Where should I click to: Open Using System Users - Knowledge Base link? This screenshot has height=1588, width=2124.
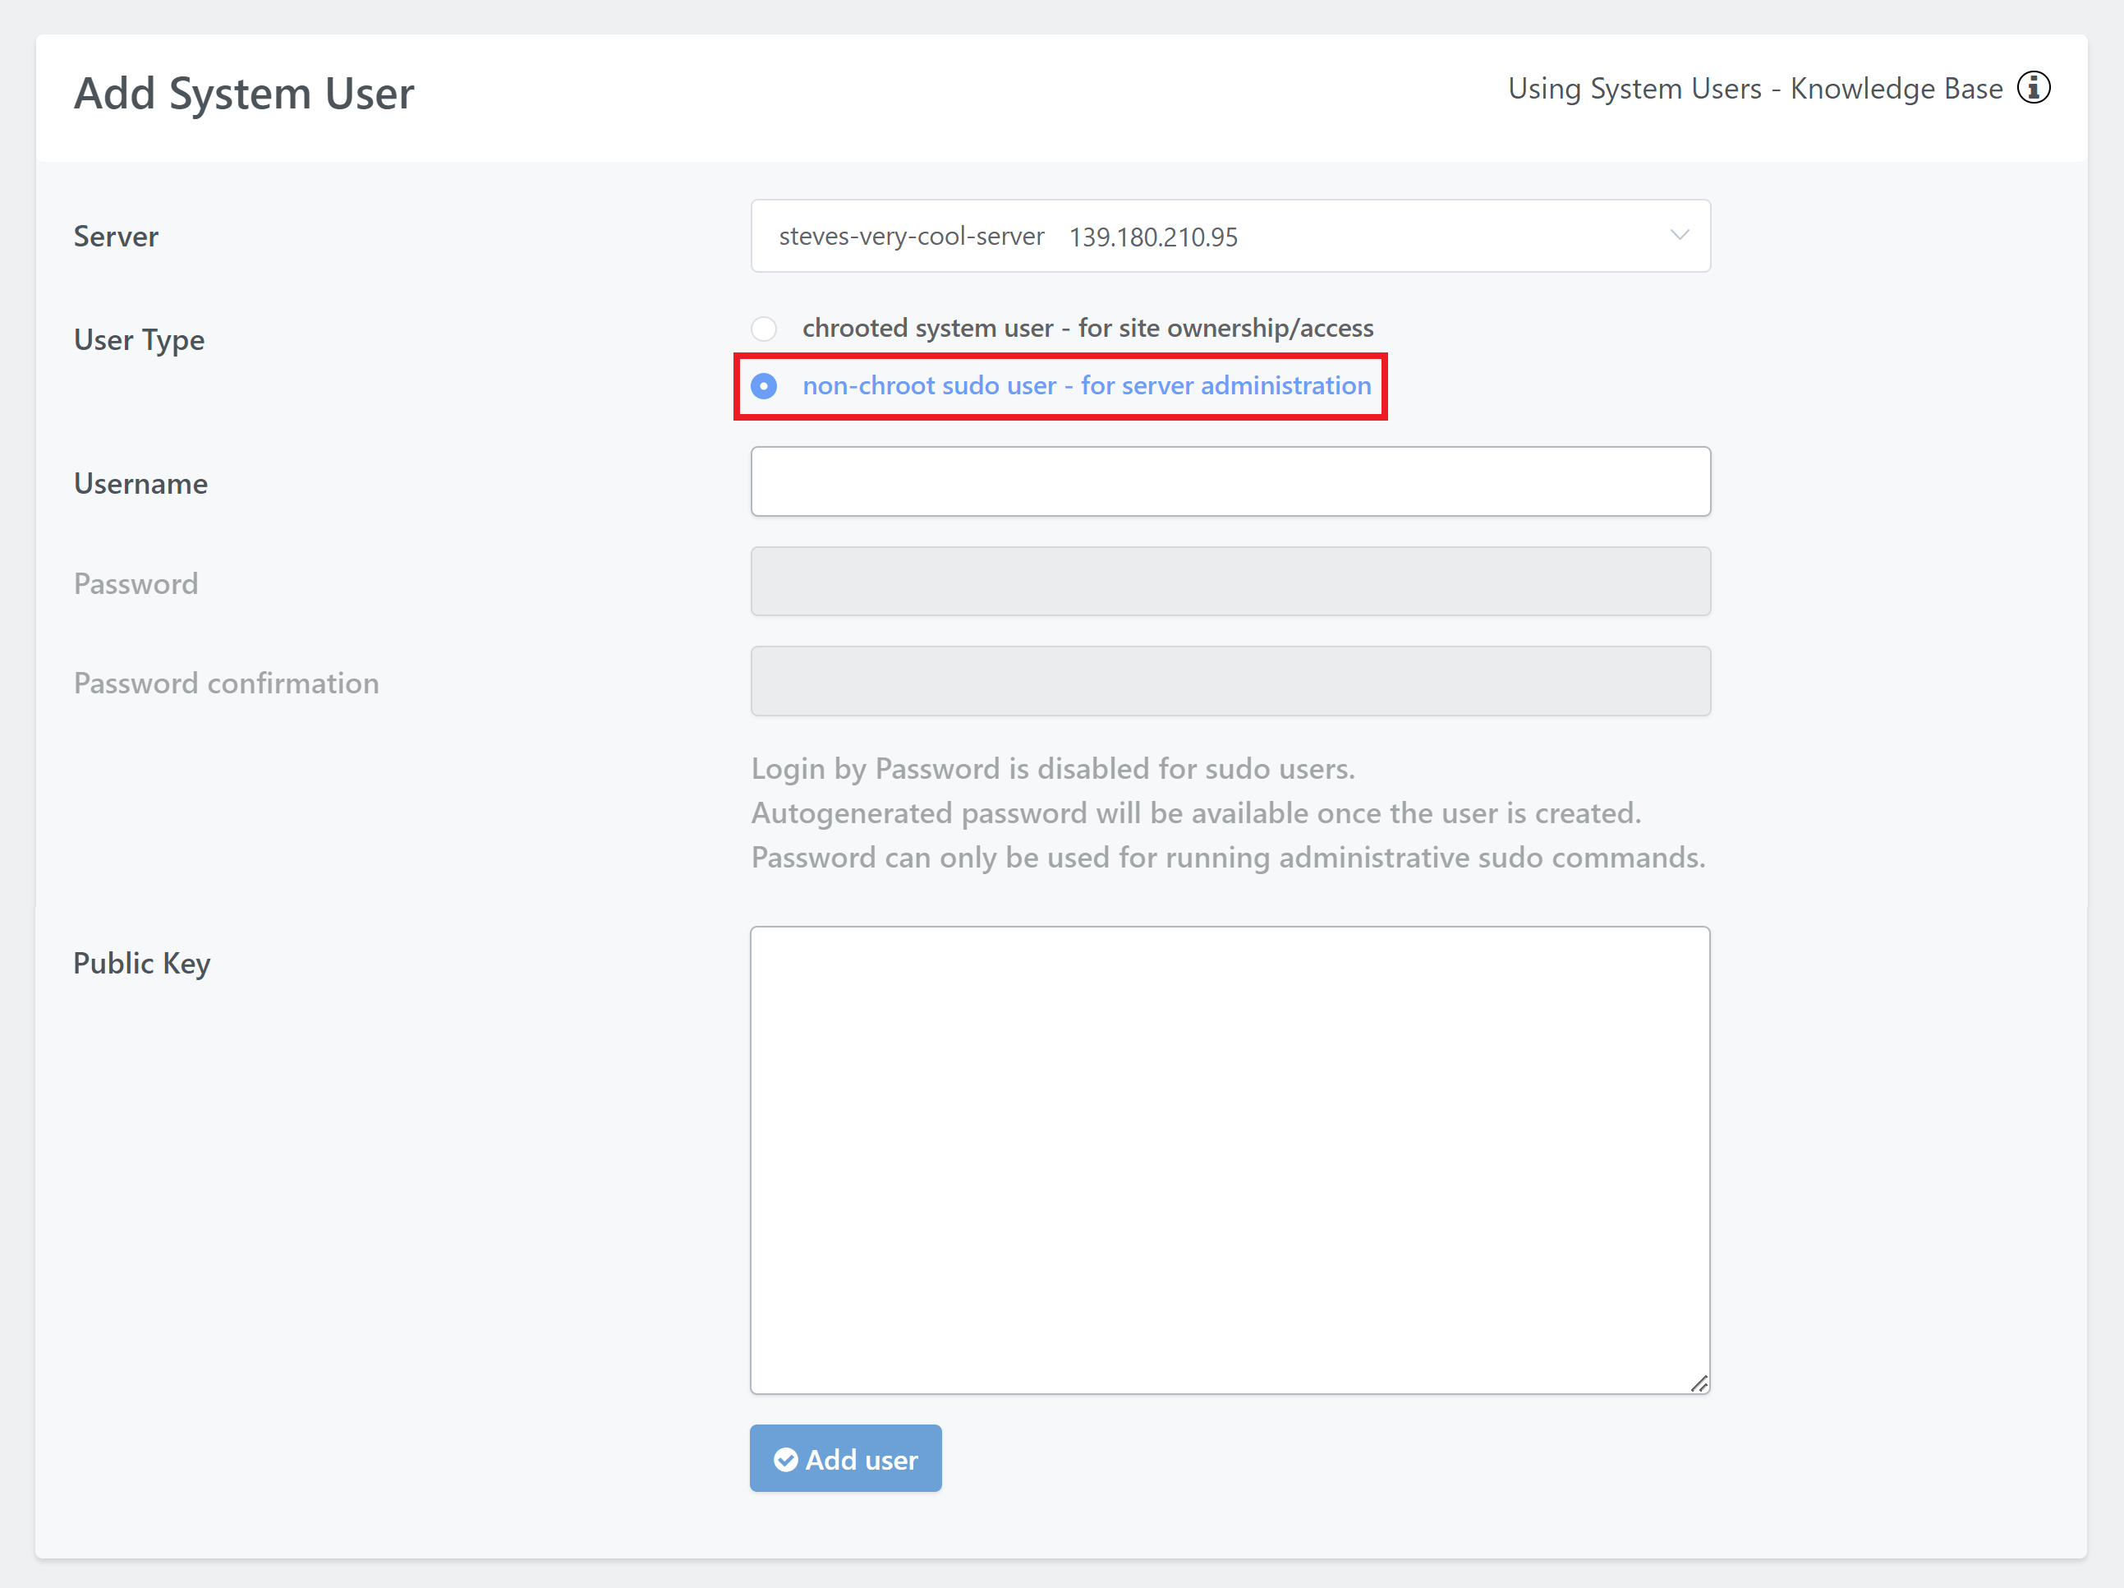(x=1754, y=89)
